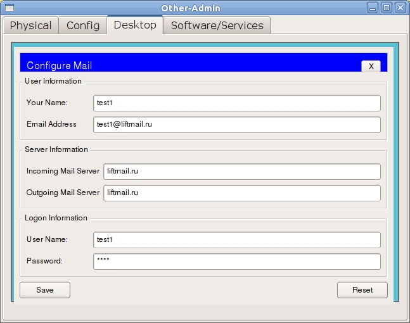Select the Desktop tab
The image size is (410, 323).
135,25
